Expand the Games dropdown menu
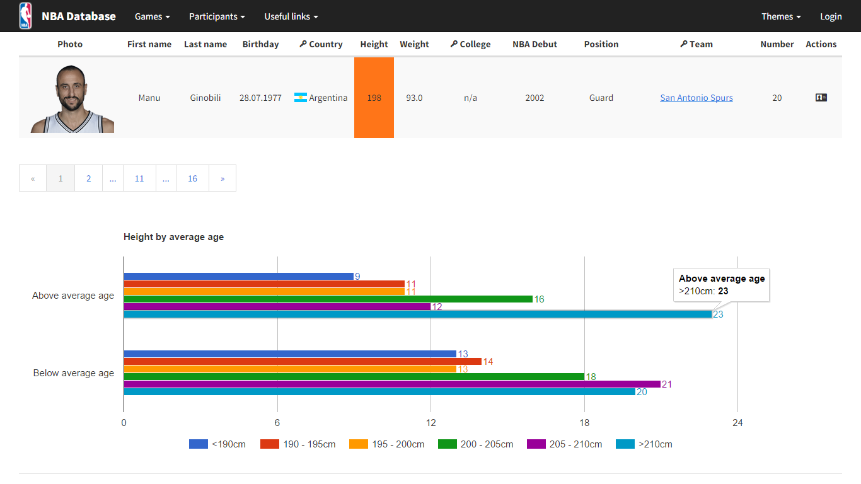 [x=152, y=16]
